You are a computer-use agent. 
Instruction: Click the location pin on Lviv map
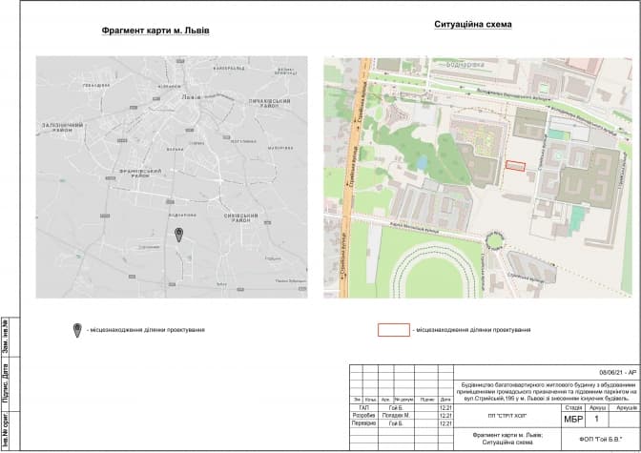[x=177, y=236]
